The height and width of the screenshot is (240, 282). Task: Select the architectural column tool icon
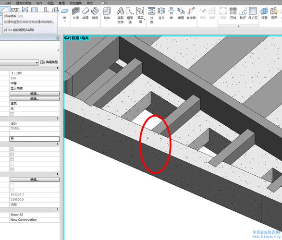[55, 10]
